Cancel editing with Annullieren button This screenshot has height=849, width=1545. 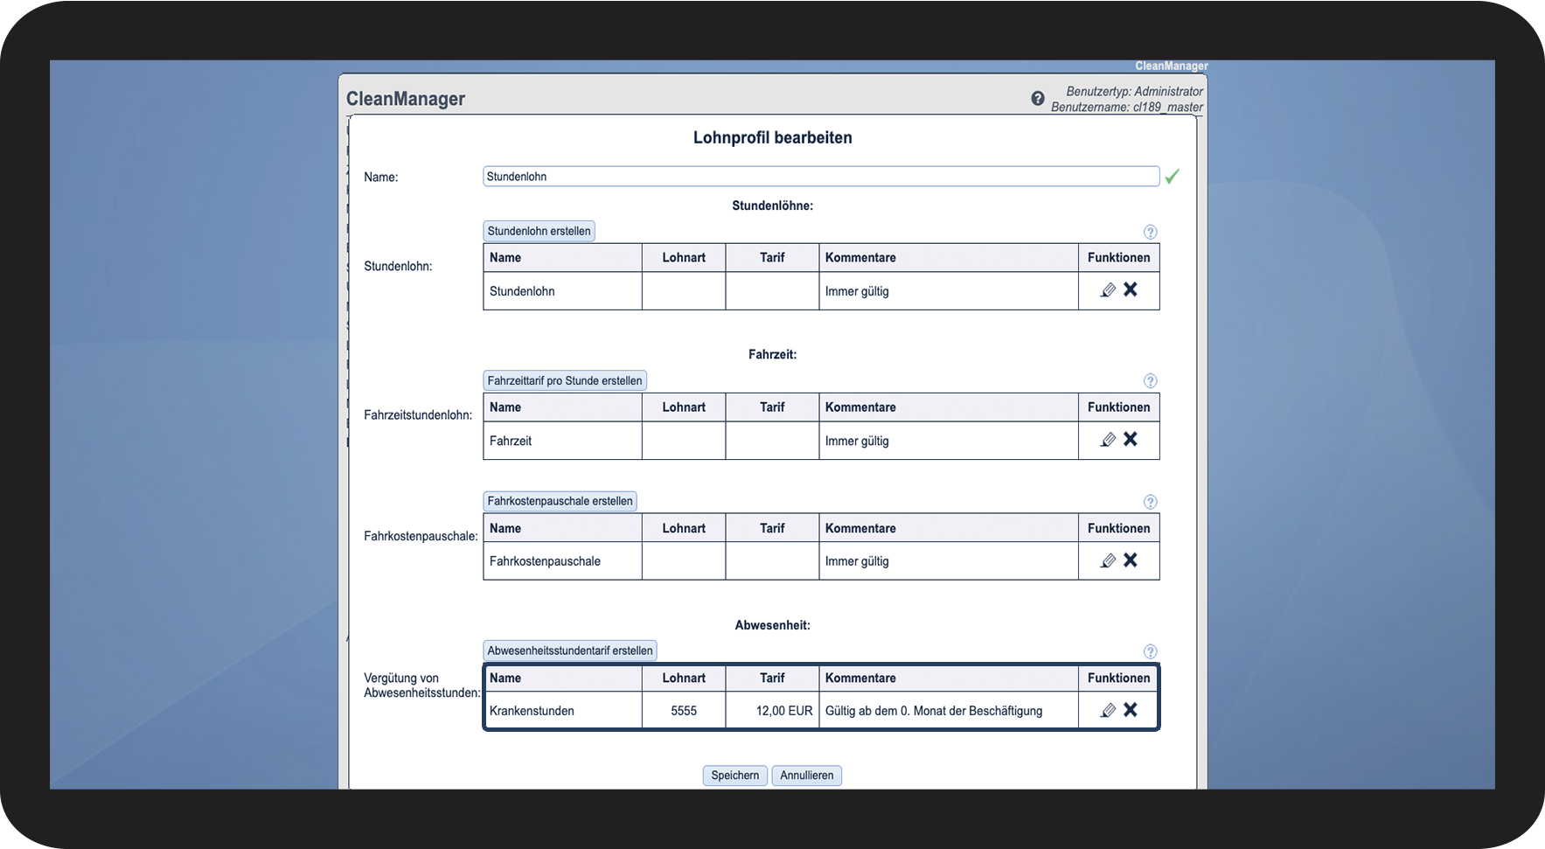806,776
